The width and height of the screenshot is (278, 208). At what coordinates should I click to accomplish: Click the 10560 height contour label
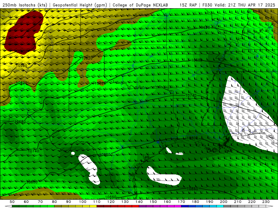point(22,66)
